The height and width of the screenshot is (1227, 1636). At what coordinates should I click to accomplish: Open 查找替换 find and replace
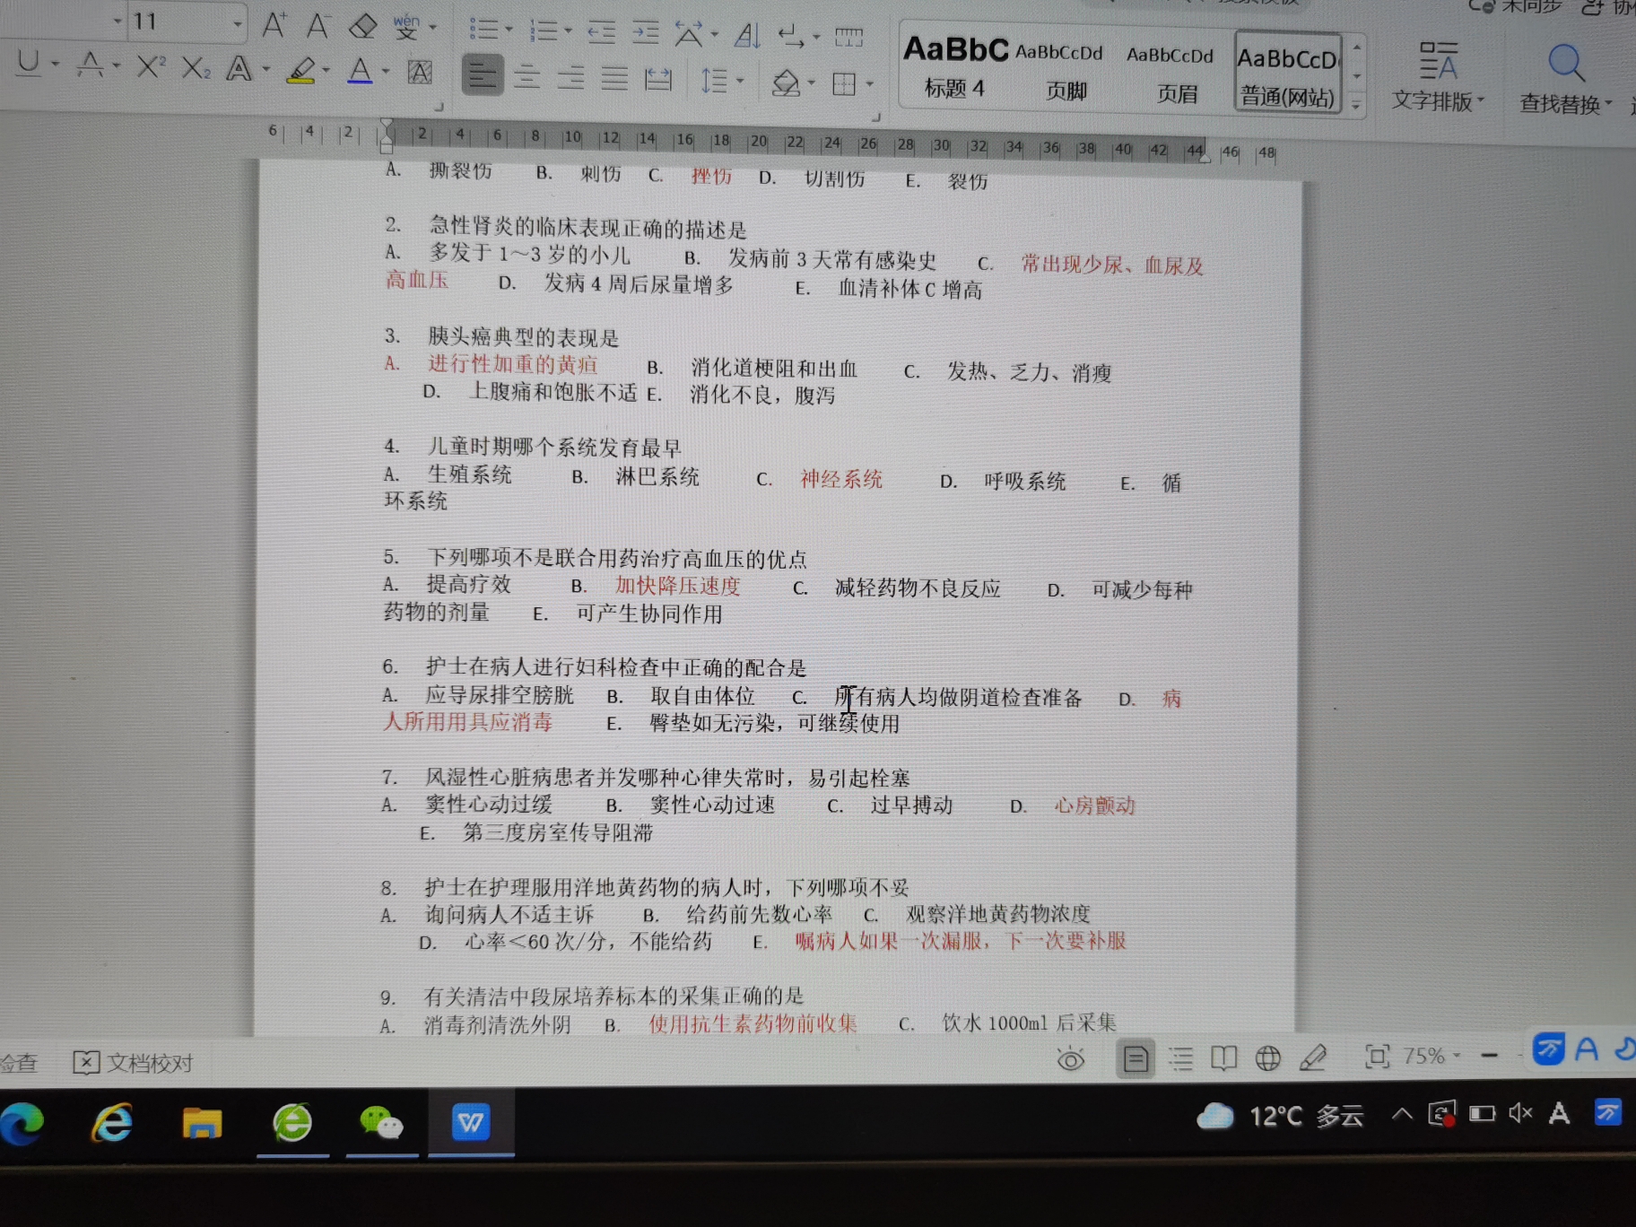tap(1566, 81)
